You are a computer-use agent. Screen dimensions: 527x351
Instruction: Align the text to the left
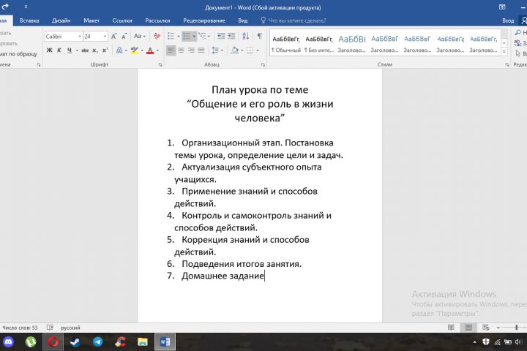(171, 50)
